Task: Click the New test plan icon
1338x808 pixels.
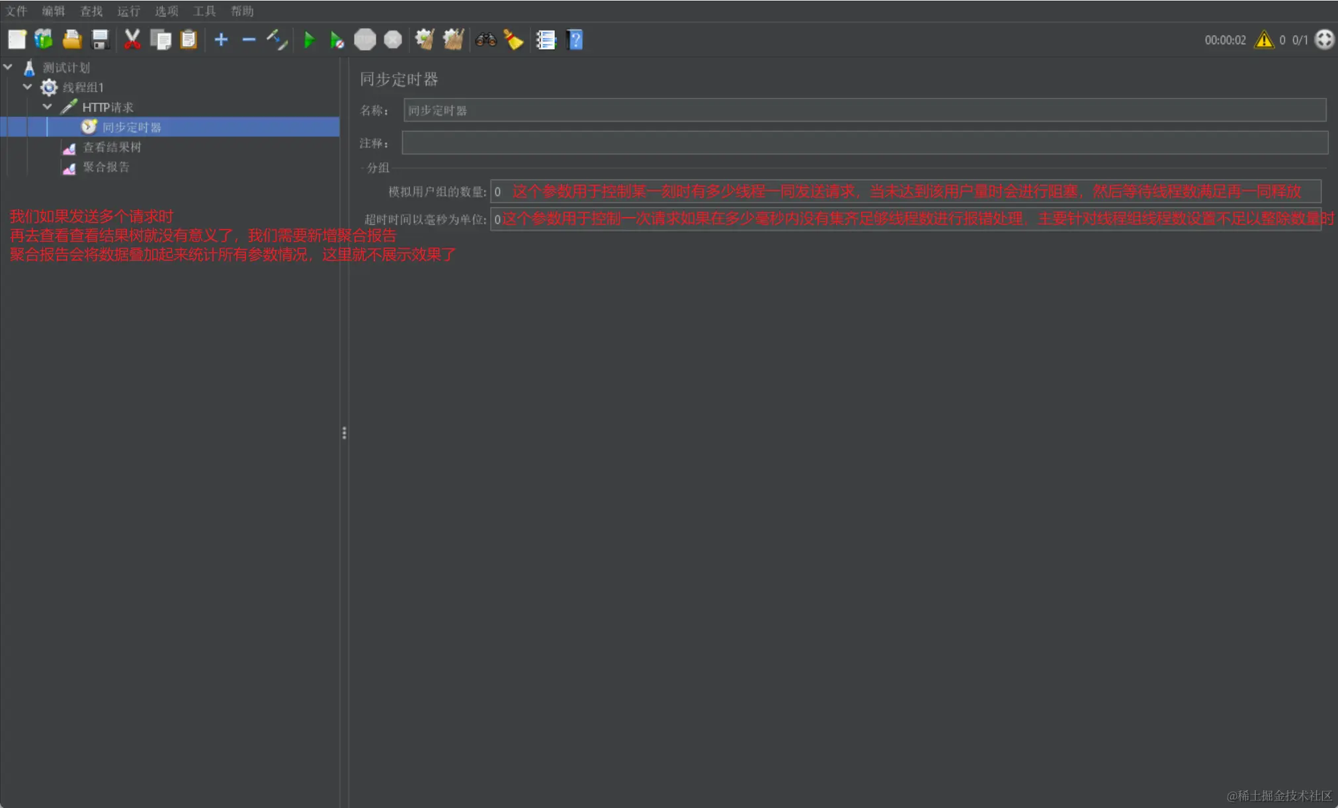Action: [17, 40]
